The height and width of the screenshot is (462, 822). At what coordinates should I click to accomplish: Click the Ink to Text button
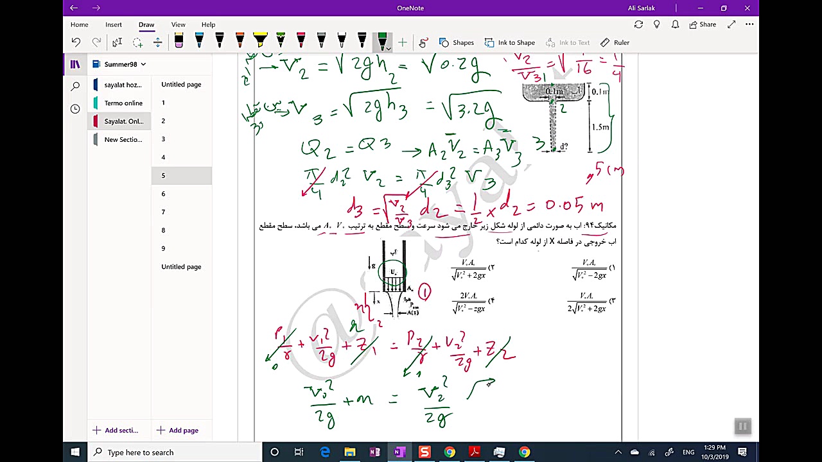568,42
